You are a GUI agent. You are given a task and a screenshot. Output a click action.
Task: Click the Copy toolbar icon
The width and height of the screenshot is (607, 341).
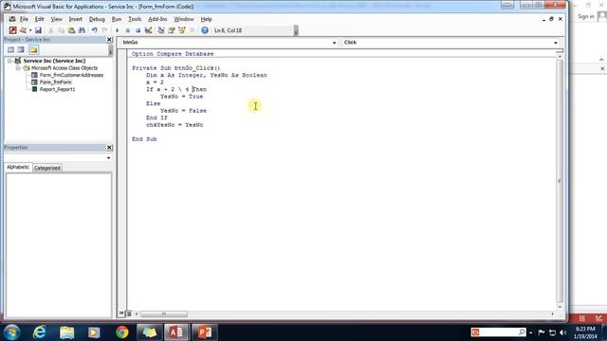point(61,30)
